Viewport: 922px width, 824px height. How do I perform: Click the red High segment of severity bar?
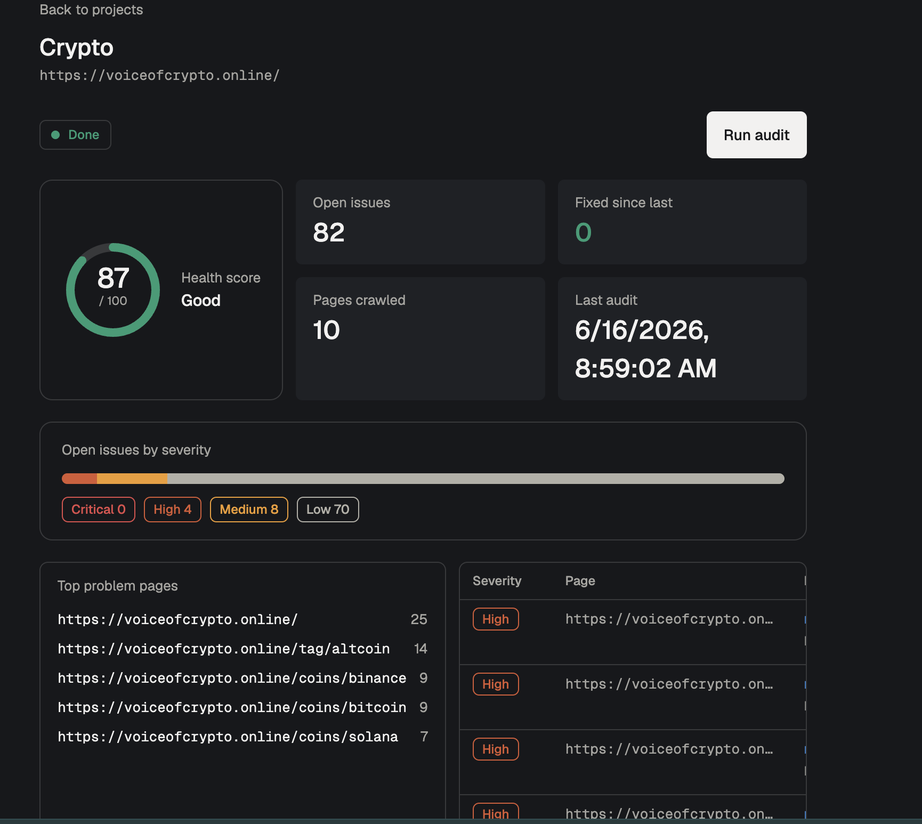pyautogui.click(x=79, y=479)
